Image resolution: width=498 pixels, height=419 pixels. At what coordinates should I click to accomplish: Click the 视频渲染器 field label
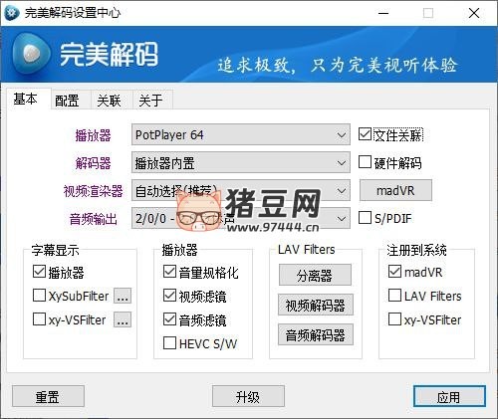pyautogui.click(x=93, y=191)
